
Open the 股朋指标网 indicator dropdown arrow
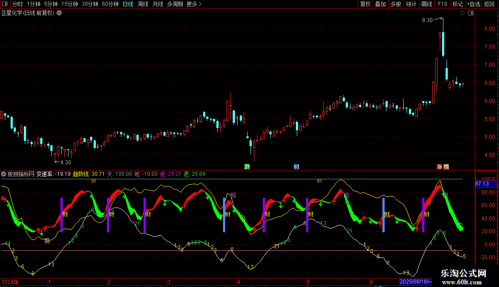click(4, 174)
